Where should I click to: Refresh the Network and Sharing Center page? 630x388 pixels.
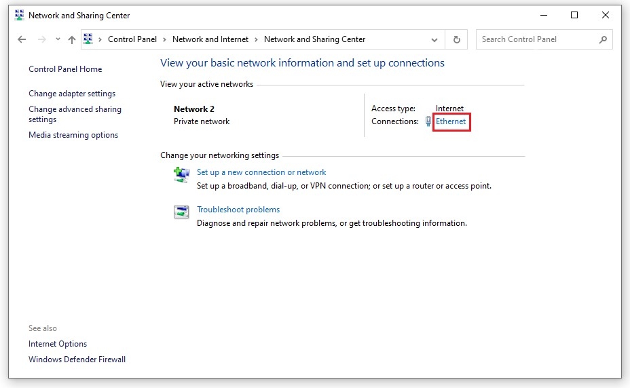[x=456, y=39]
